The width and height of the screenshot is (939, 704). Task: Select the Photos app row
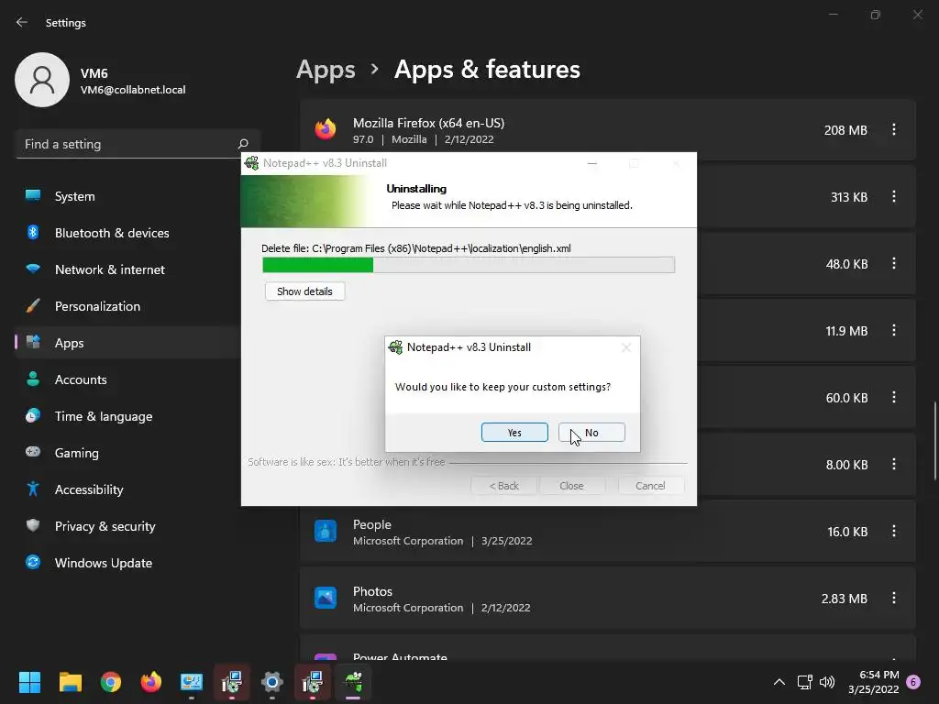point(608,599)
